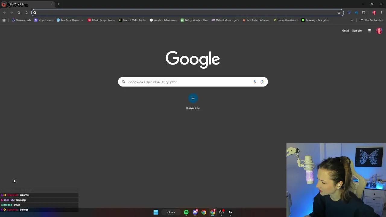Open the İsim Şehir Hayvan bookmark
The height and width of the screenshot is (217, 386).
pyautogui.click(x=70, y=20)
